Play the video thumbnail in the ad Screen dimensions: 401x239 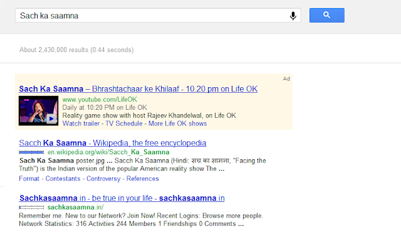pos(38,110)
